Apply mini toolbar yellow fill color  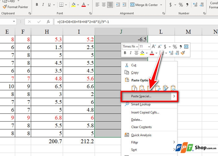pos(142,53)
